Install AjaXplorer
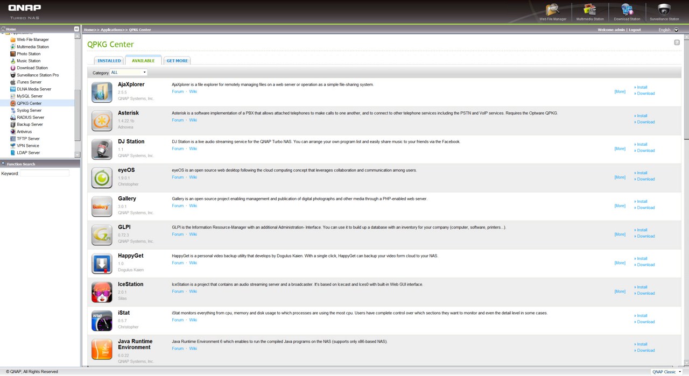Viewport: 689px width, 376px height. click(642, 87)
